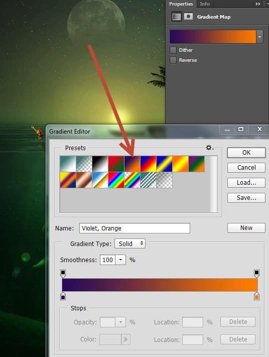Open the presets gear menu
The width and height of the screenshot is (269, 357).
coord(210,148)
